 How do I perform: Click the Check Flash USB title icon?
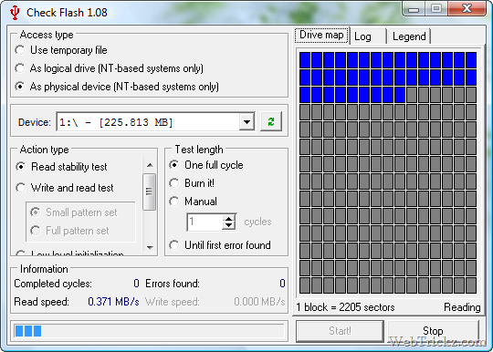click(15, 12)
